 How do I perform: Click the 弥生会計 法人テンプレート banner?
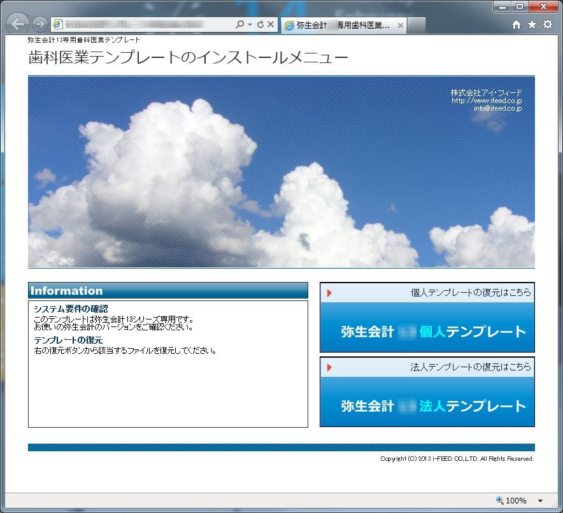click(x=427, y=406)
